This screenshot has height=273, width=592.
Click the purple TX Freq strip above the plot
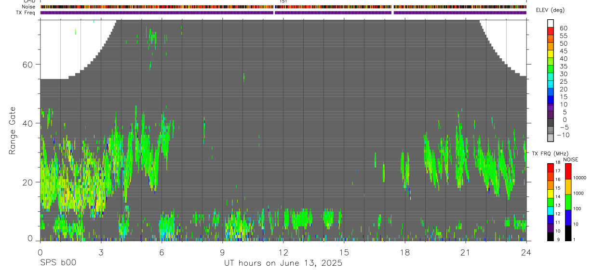coord(283,13)
